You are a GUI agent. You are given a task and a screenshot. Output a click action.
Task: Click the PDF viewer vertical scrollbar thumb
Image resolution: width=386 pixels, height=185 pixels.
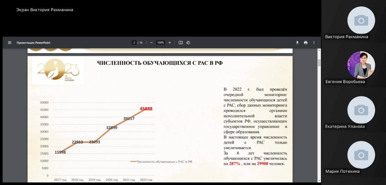click(319, 63)
